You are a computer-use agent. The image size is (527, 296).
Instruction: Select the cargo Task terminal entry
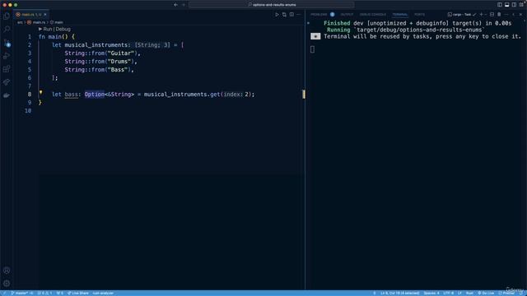(x=462, y=15)
